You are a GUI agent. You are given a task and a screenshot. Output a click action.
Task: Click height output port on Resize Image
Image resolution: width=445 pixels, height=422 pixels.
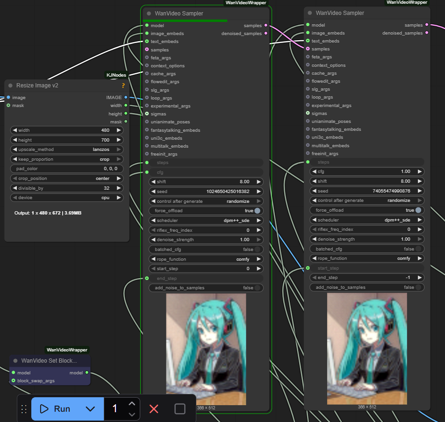click(x=126, y=114)
